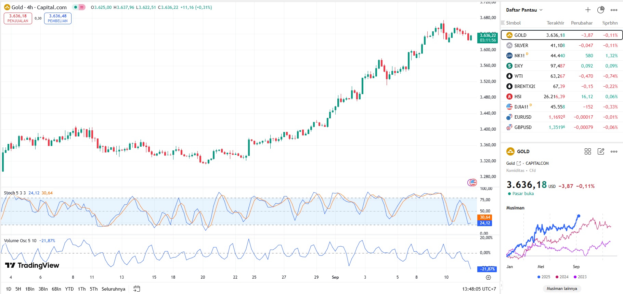Open the note edit icon for GOLD
The height and width of the screenshot is (294, 623).
[601, 151]
